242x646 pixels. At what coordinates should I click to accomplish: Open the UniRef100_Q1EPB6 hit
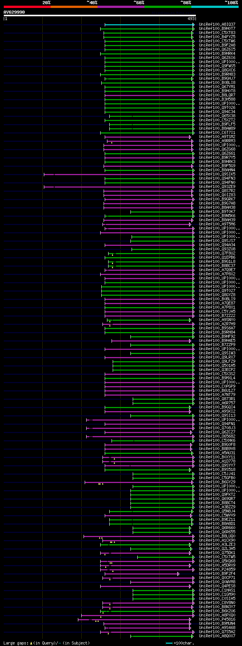(217, 258)
